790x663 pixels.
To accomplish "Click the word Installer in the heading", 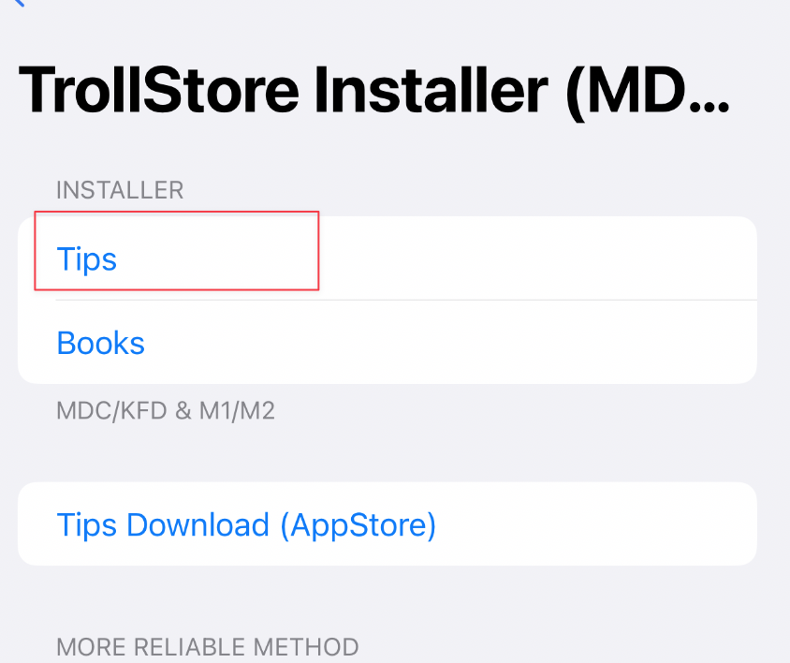I will tap(432, 91).
